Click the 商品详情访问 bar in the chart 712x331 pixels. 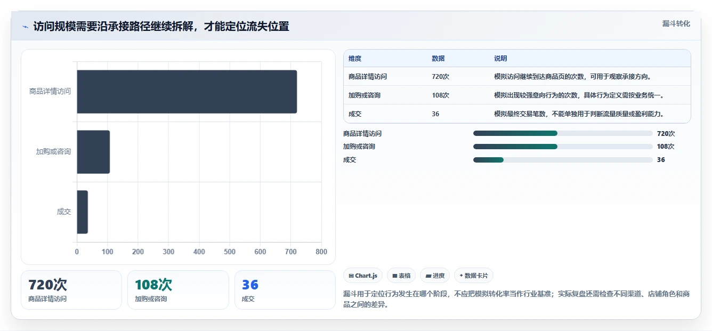[187, 92]
